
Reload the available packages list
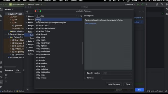pos(81,16)
